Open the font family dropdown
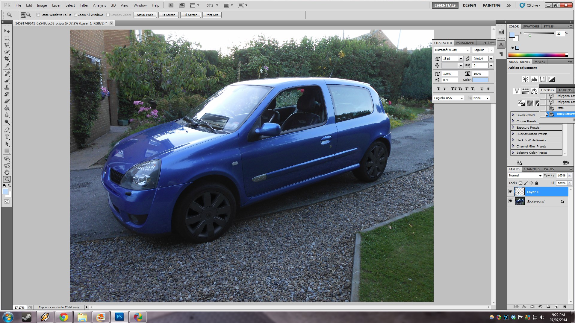This screenshot has width=575, height=323. (467, 50)
